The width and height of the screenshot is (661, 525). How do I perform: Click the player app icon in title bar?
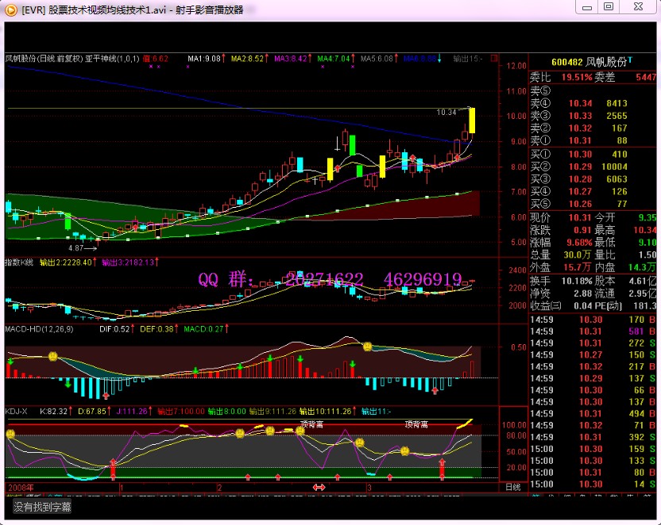click(x=11, y=10)
